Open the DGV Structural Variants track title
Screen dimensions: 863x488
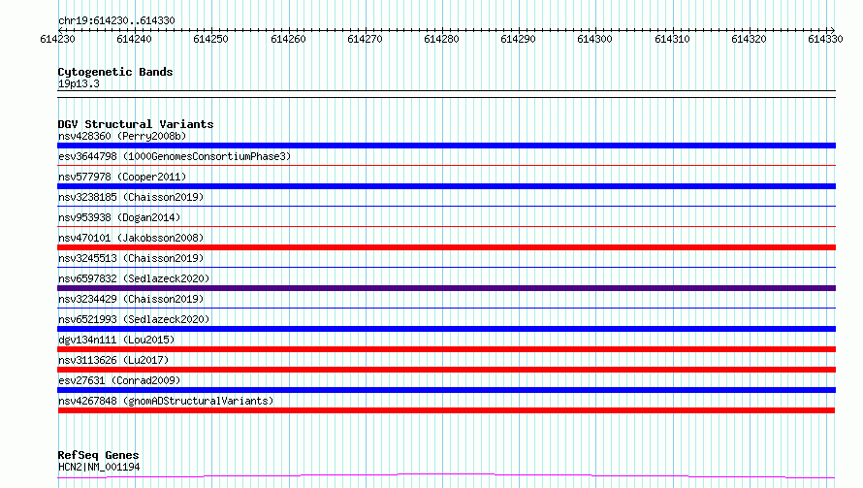[136, 124]
